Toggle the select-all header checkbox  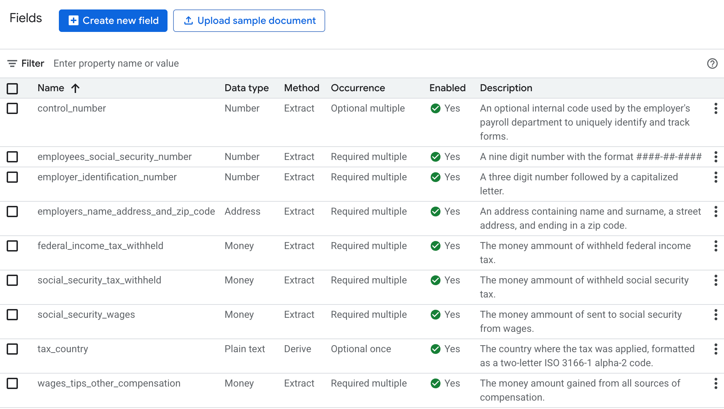[x=12, y=88]
